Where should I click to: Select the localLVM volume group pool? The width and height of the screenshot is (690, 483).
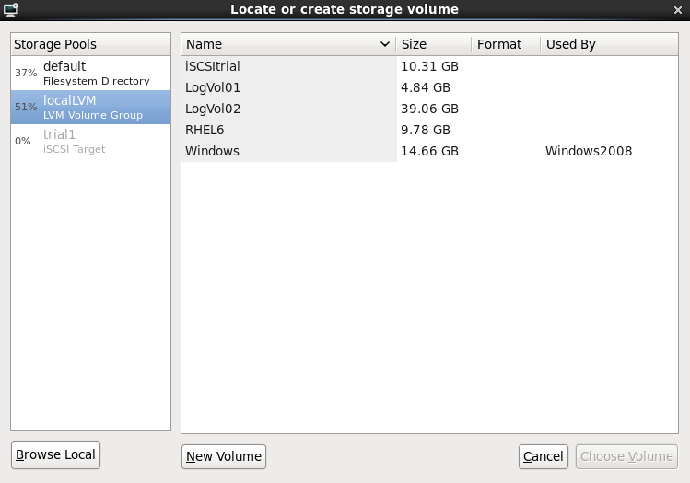(90, 107)
